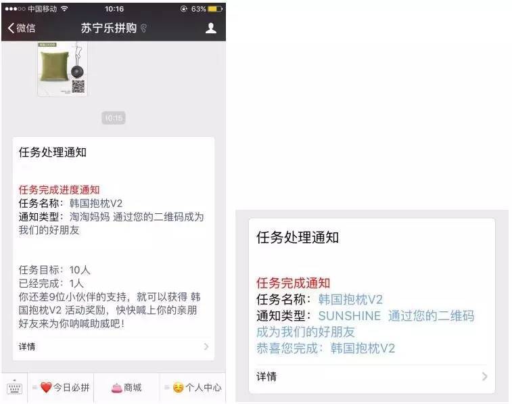Image resolution: width=512 pixels, height=404 pixels.
Task: Open the 个人中心 bottom menu
Action: pyautogui.click(x=193, y=388)
